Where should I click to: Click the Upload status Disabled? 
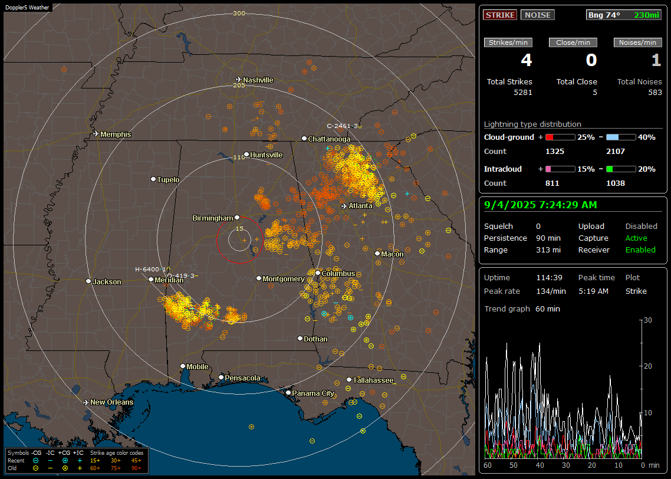point(641,226)
